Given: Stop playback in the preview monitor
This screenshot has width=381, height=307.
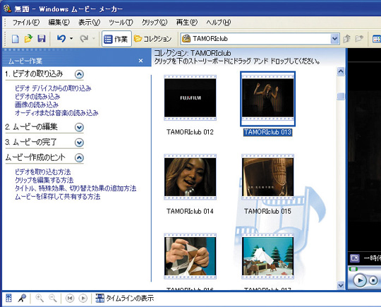Looking at the screenshot, I should coord(373,280).
